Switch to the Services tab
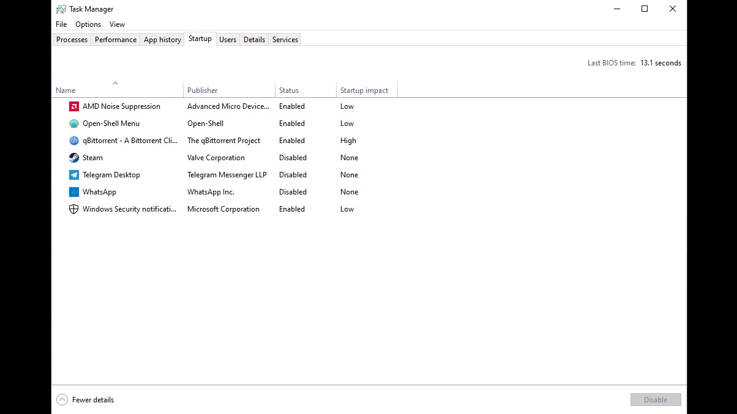The image size is (737, 414). click(x=285, y=40)
